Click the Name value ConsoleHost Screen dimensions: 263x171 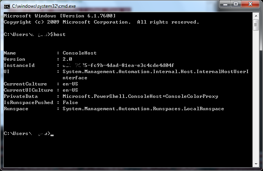click(80, 53)
